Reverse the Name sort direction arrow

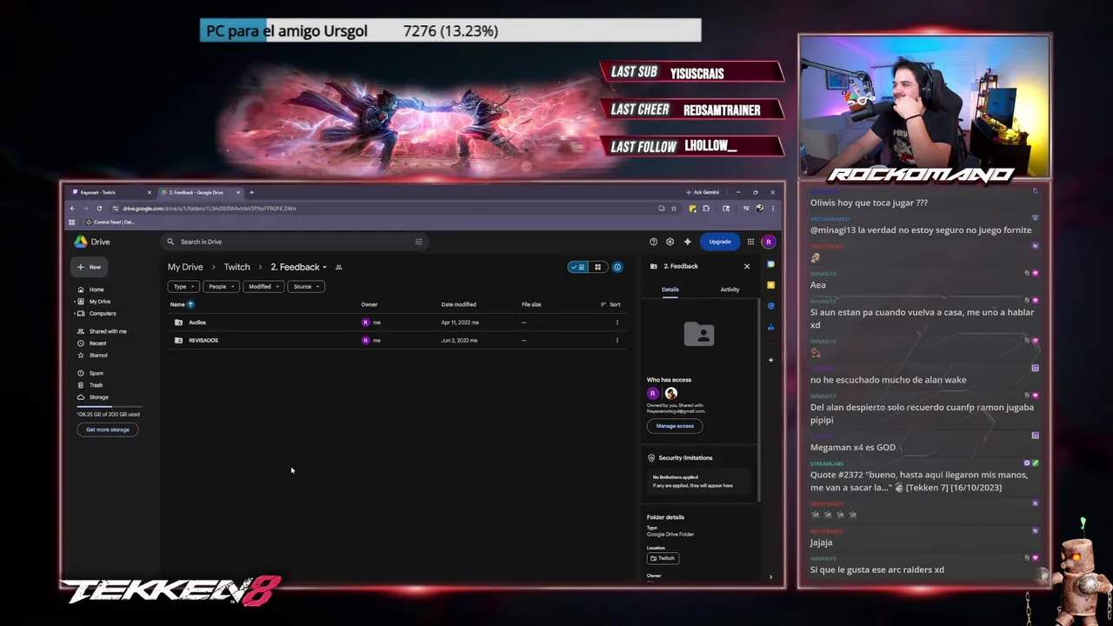pos(190,304)
